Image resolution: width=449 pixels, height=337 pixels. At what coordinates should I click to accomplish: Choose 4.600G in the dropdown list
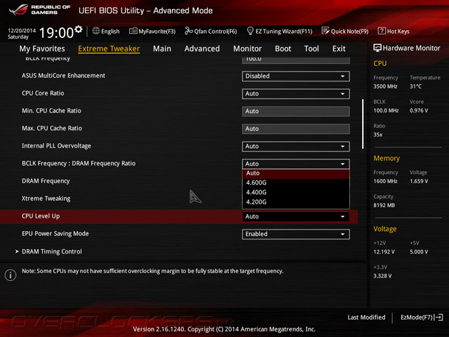[x=296, y=183]
